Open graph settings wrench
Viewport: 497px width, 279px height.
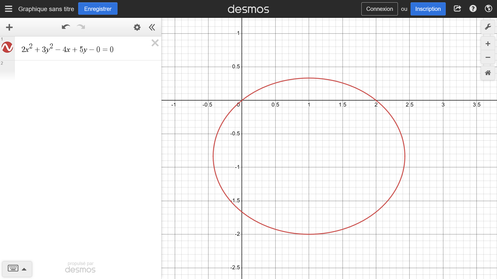(x=488, y=27)
